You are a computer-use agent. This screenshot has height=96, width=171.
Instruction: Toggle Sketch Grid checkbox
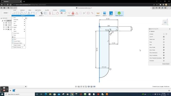[x=164, y=39]
